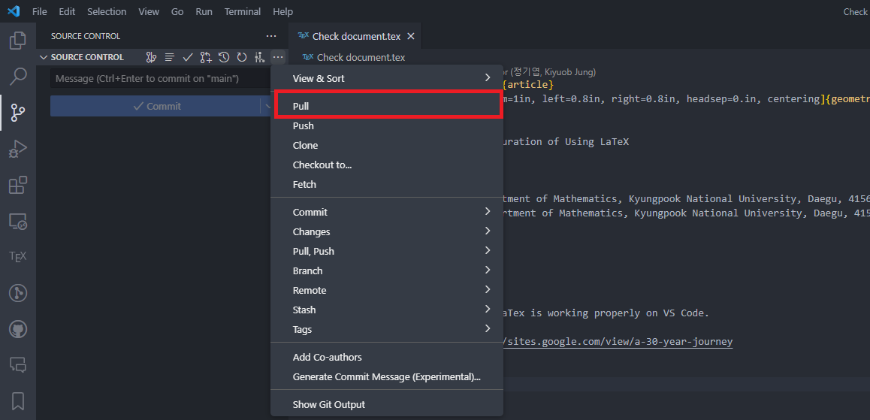Click the branch-graph icon beside SOURCE CONTROL title
The height and width of the screenshot is (420, 870).
point(152,57)
